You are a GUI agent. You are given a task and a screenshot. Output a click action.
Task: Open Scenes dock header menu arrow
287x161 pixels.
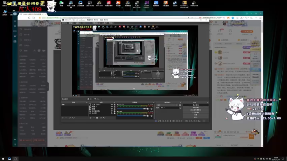tap(86, 102)
